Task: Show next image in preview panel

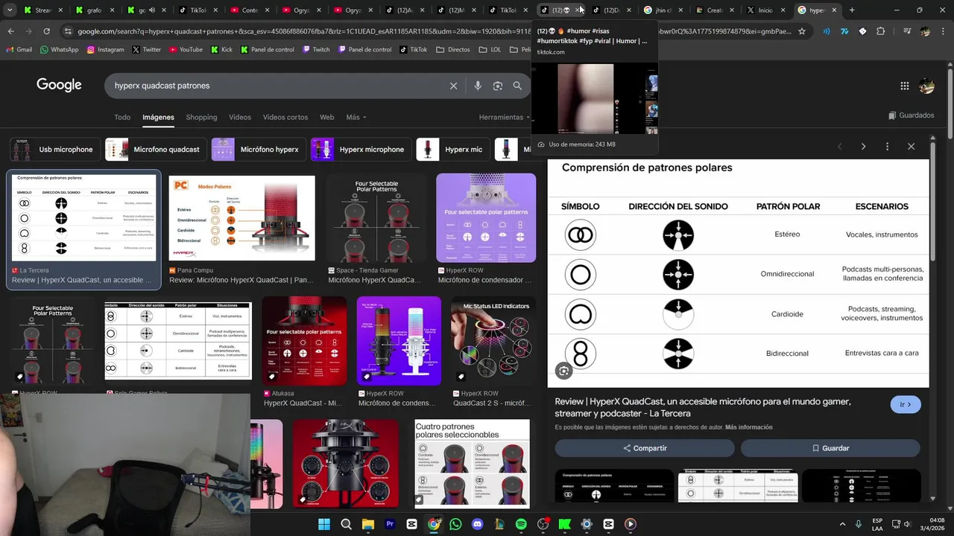Action: [x=863, y=147]
